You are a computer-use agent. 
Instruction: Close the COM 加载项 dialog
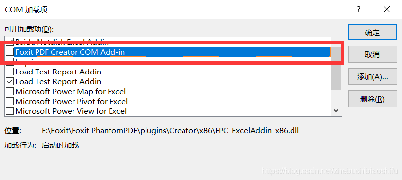tap(387, 10)
